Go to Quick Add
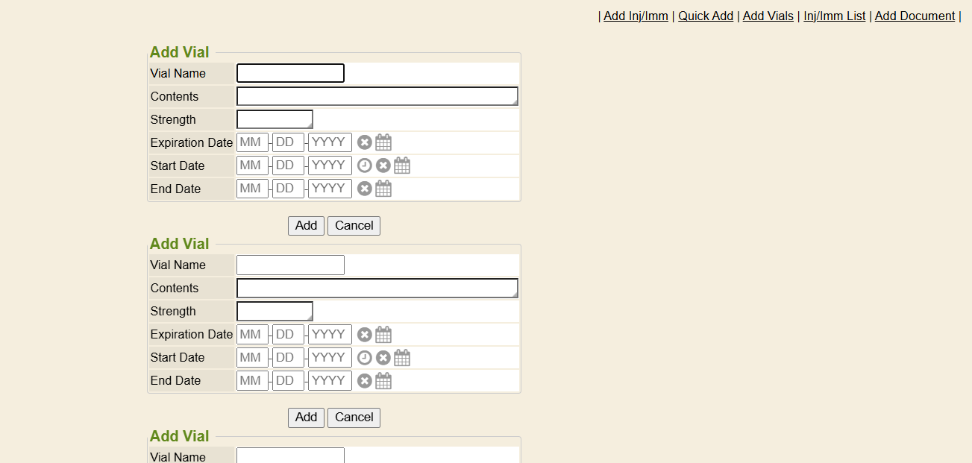972x463 pixels. 705,16
